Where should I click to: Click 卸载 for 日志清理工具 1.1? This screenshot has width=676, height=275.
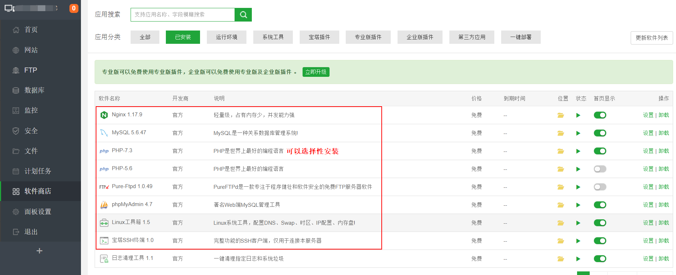(x=664, y=259)
